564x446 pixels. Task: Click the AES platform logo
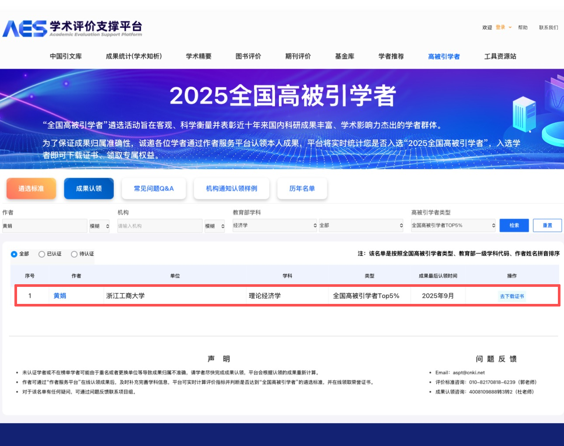click(x=72, y=28)
